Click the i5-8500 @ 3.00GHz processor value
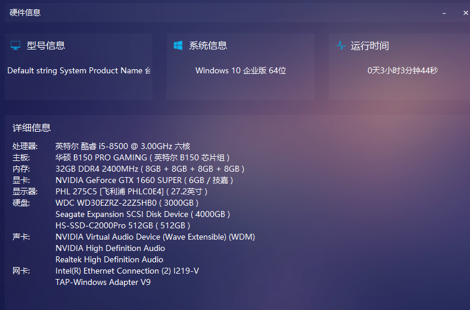470x310 pixels. coord(123,146)
